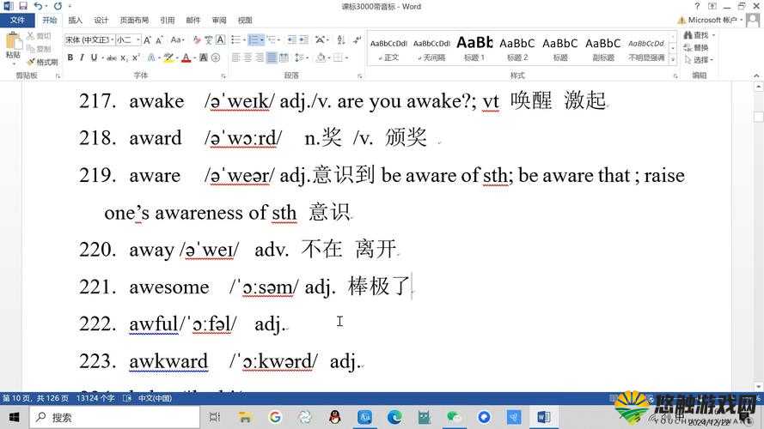The image size is (764, 429).
Task: Click the proofing status icon in status bar
Action: (x=127, y=398)
